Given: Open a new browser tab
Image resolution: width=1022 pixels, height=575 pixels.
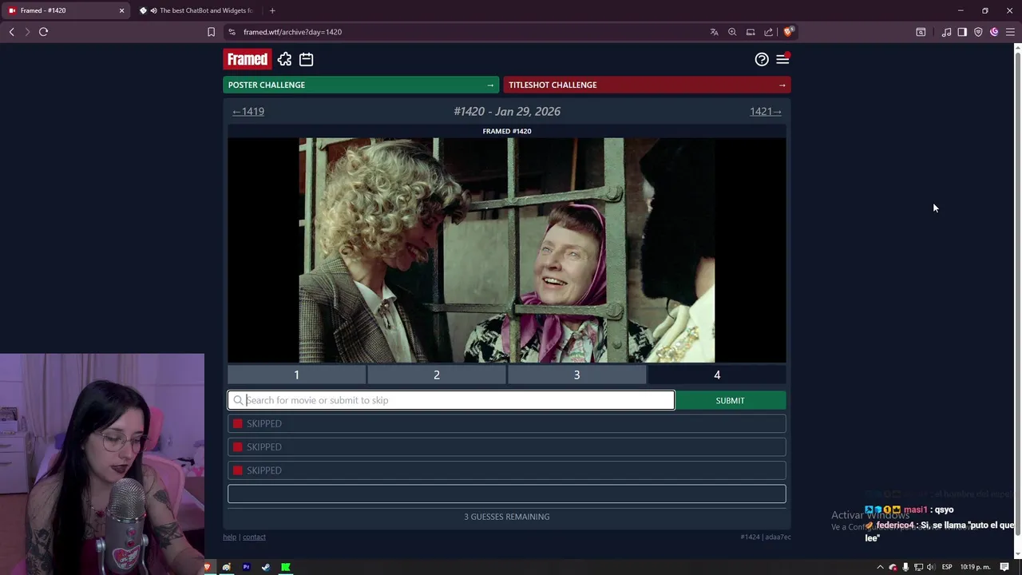Looking at the screenshot, I should (x=272, y=10).
